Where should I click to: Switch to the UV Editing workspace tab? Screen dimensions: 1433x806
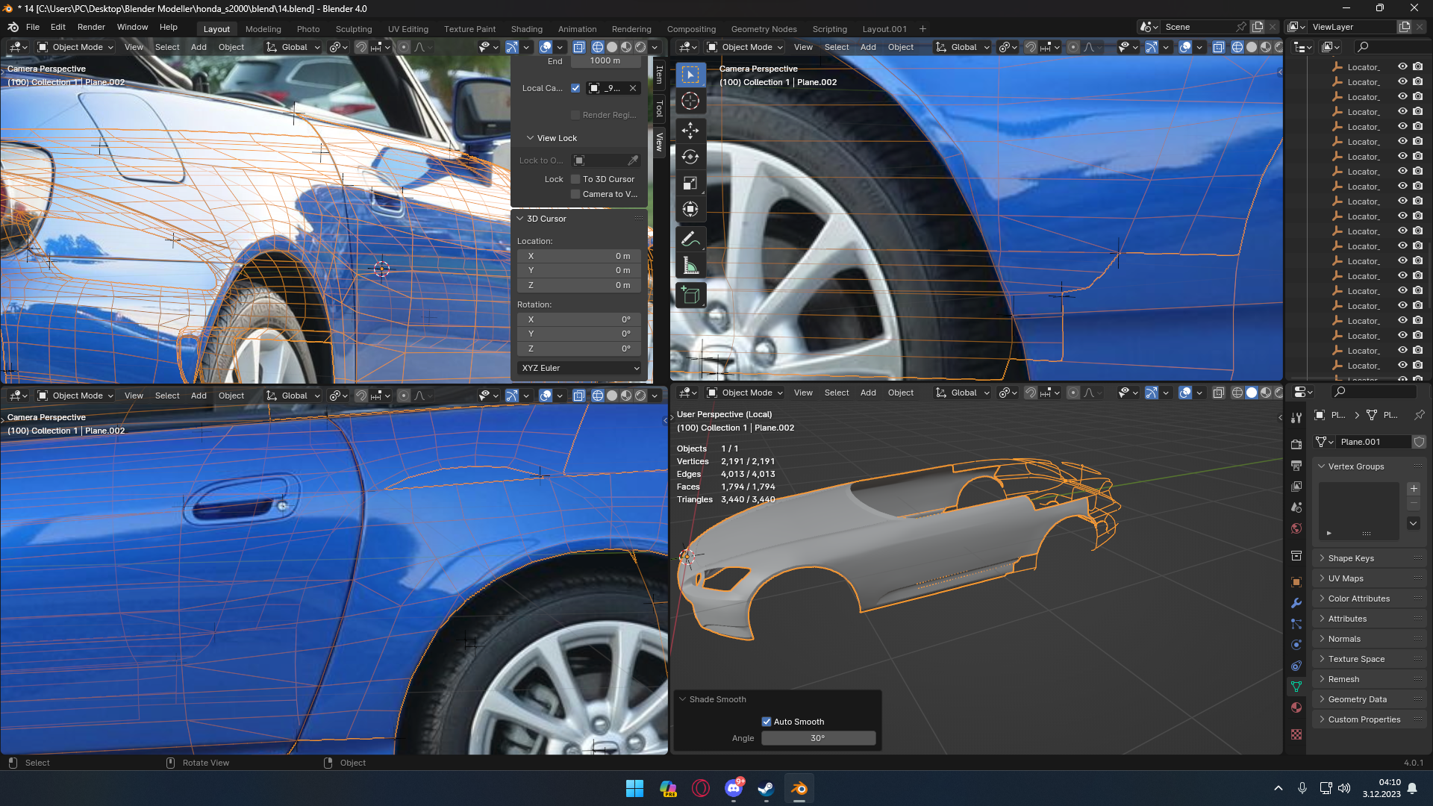pos(408,29)
